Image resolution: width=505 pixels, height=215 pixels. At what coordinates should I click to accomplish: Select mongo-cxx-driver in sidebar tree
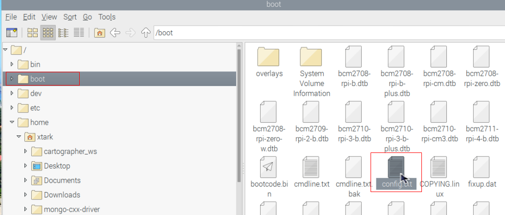pos(66,209)
